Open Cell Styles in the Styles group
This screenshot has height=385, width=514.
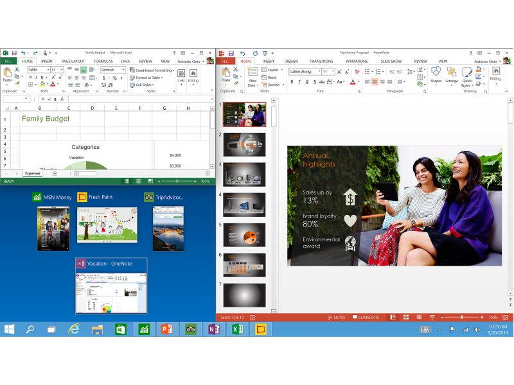point(142,84)
